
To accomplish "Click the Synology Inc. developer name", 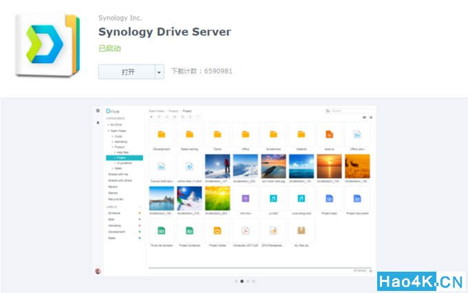I will (120, 18).
